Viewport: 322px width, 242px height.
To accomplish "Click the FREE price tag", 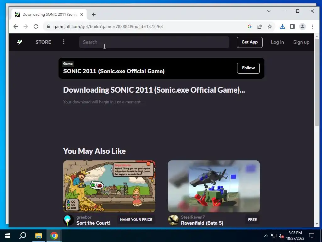I will point(252,220).
